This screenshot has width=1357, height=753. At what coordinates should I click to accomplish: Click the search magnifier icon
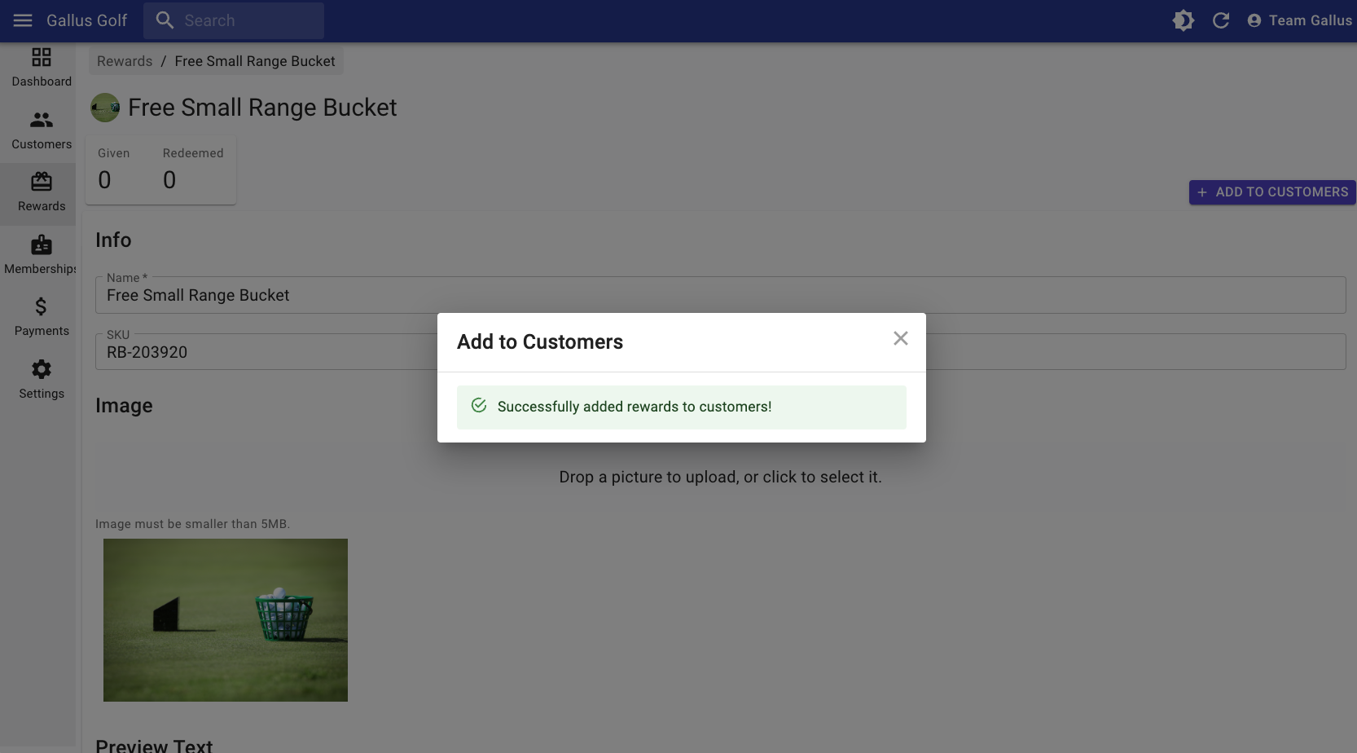click(x=165, y=20)
